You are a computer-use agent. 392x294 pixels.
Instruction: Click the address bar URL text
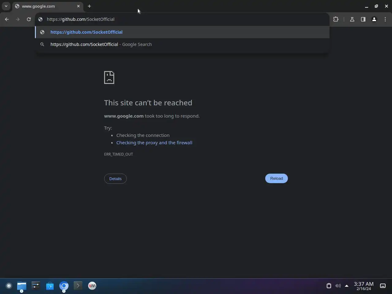81,19
